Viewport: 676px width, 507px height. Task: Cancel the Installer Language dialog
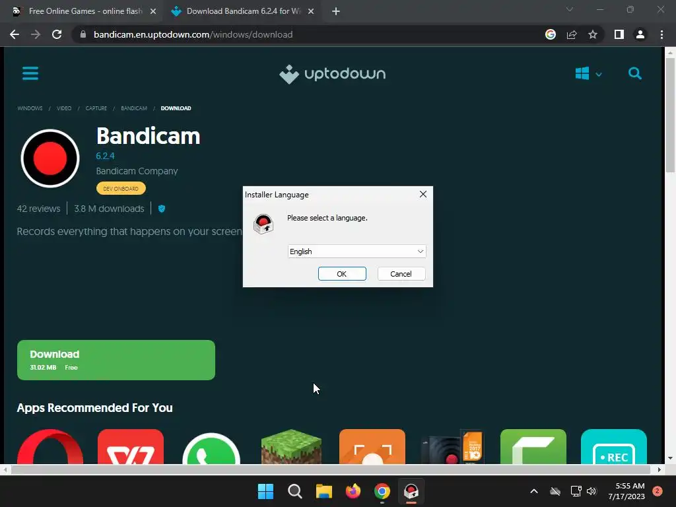401,274
